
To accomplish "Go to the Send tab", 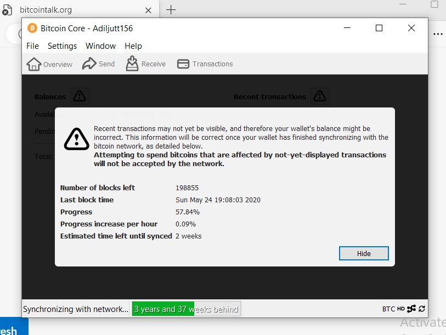I will click(x=98, y=64).
